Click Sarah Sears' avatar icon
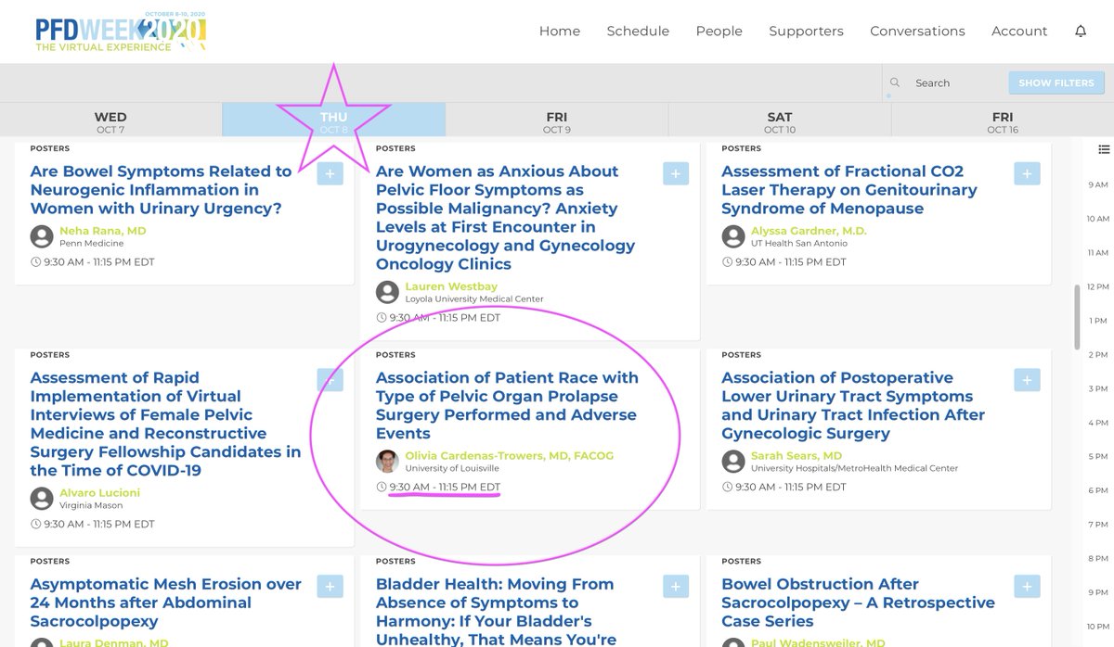This screenshot has width=1114, height=647. coord(733,461)
